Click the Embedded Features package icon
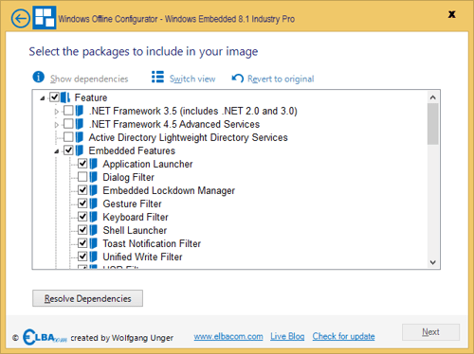Screen dimensions: 474x354 coord(80,150)
